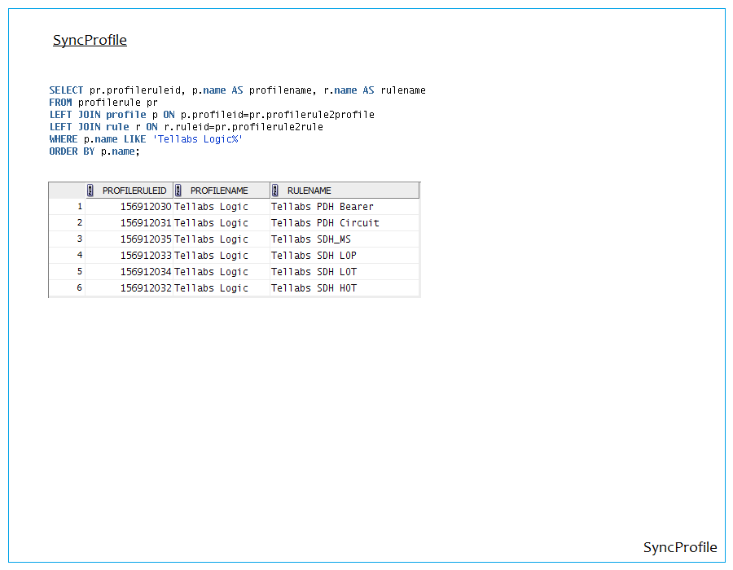733x570 pixels.
Task: Select row number 3 in results grid
Action: (79, 239)
